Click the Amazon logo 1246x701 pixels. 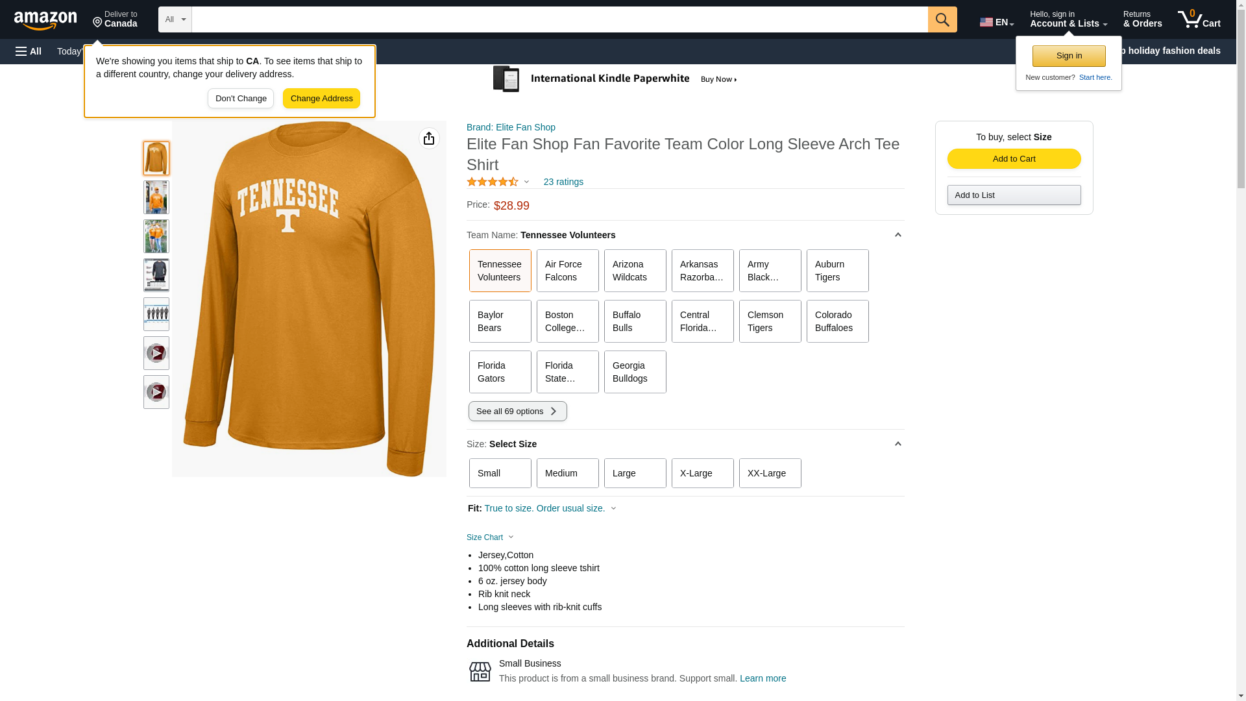click(x=45, y=20)
